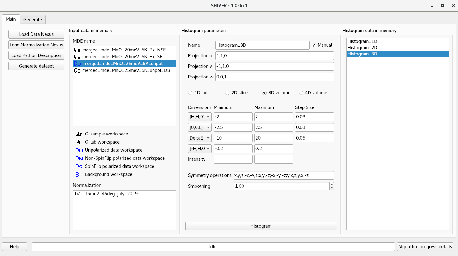Click the Du icon on merged_mde_MnO_25meV_5K_unpol
Viewport: 458px width, 256px height.
78,63
